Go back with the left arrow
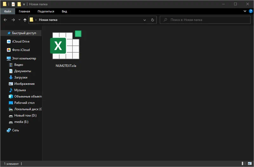The width and height of the screenshot is (254, 167). click(x=5, y=20)
